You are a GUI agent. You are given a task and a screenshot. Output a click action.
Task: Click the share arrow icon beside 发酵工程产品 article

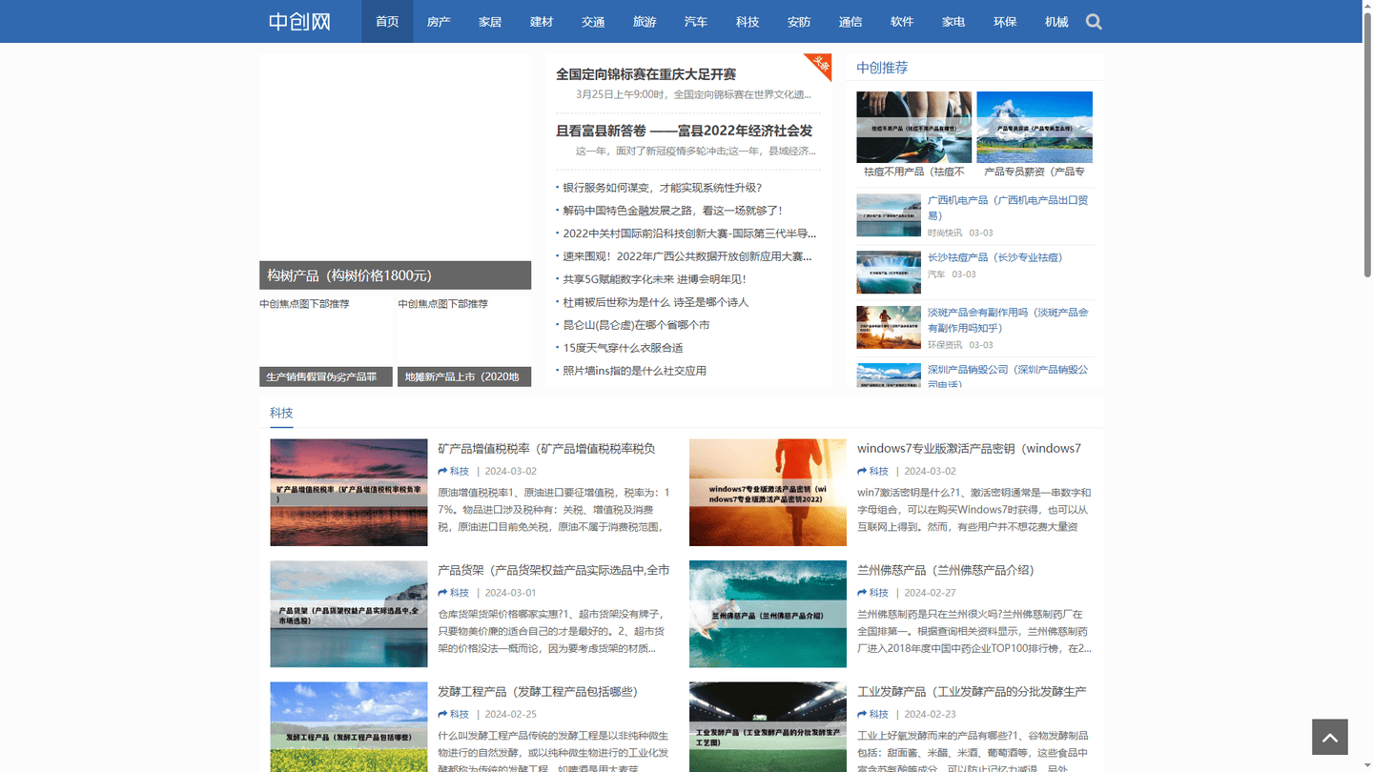(442, 714)
